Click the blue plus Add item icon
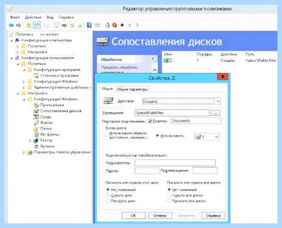 click(x=122, y=25)
